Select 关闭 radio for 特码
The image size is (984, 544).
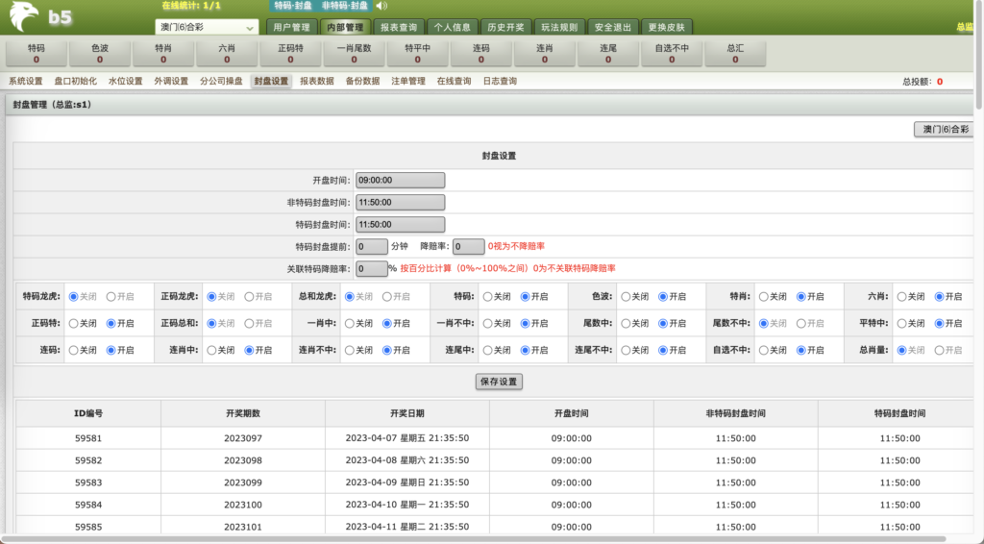click(488, 297)
